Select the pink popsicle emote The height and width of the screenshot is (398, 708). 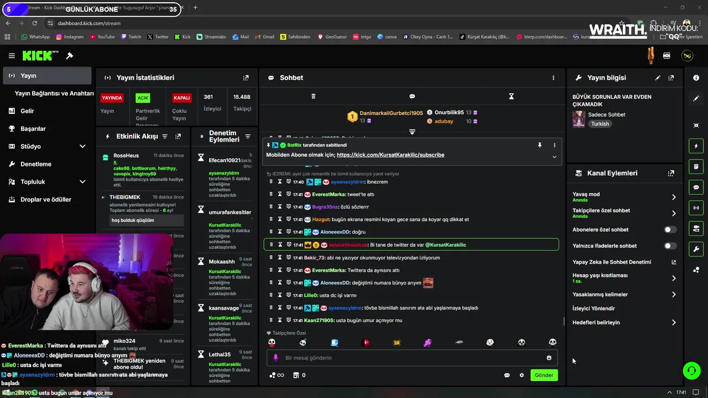tap(428, 343)
